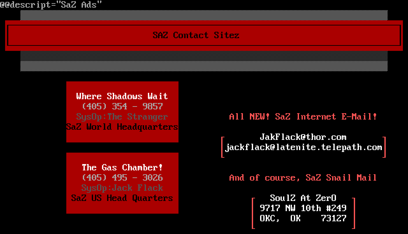The width and height of the screenshot is (408, 234).
Task: Click the SAZ Contact Sitez title banner
Action: 196,35
